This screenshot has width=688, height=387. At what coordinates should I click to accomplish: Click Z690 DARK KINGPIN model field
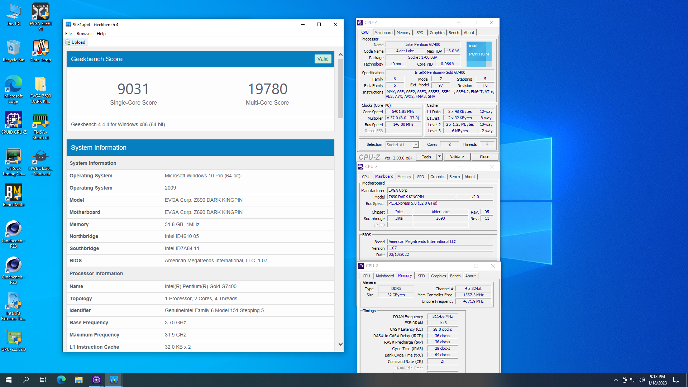421,197
